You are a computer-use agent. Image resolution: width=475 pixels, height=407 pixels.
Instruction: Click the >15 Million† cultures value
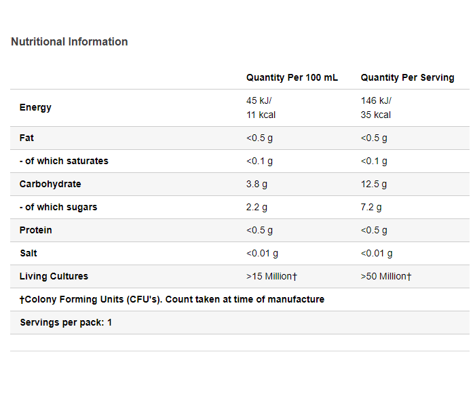click(271, 276)
